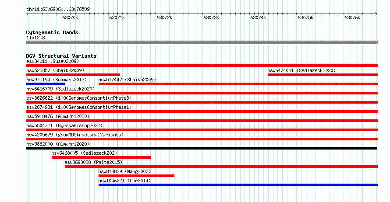
Task: Click the esv34011 (Gusev2009) variant label
Action: click(x=53, y=61)
